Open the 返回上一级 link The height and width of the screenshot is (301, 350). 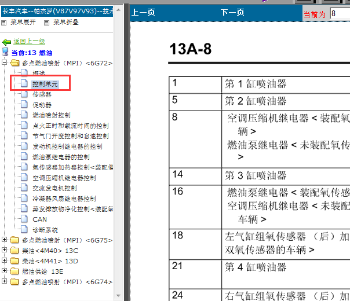29,41
